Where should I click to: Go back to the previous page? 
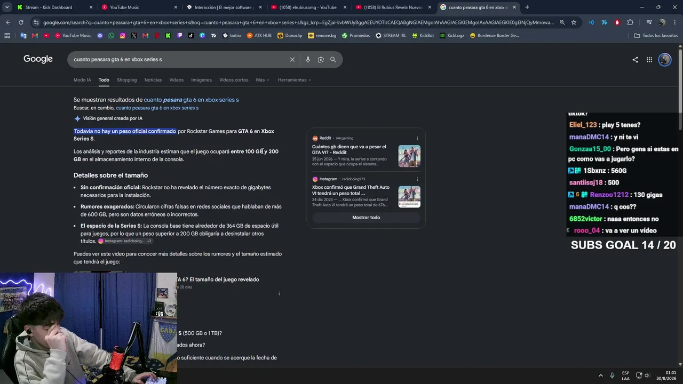click(x=8, y=22)
